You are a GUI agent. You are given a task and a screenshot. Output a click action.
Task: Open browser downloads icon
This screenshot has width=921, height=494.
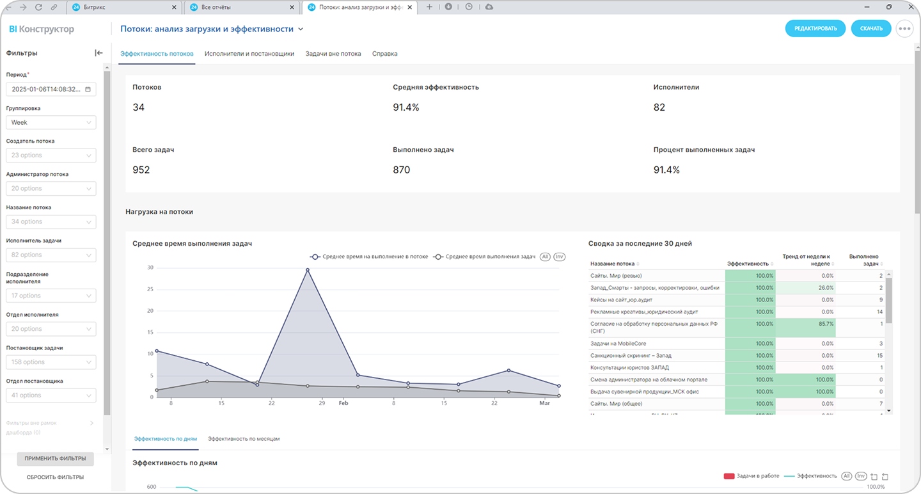pos(448,7)
